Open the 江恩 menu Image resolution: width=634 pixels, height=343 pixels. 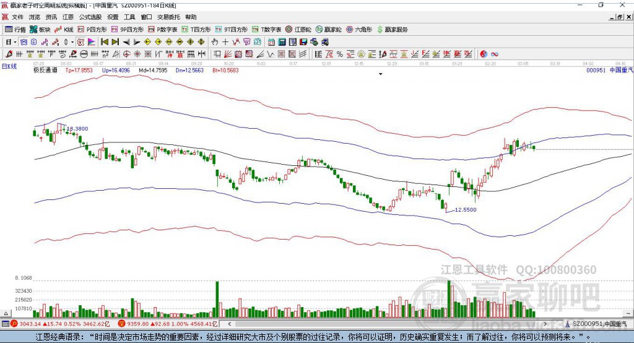(x=68, y=17)
